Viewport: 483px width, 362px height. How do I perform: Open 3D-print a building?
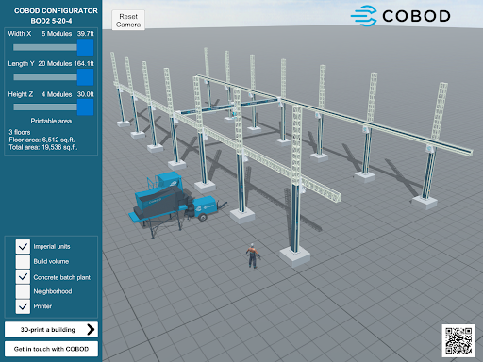(51, 330)
